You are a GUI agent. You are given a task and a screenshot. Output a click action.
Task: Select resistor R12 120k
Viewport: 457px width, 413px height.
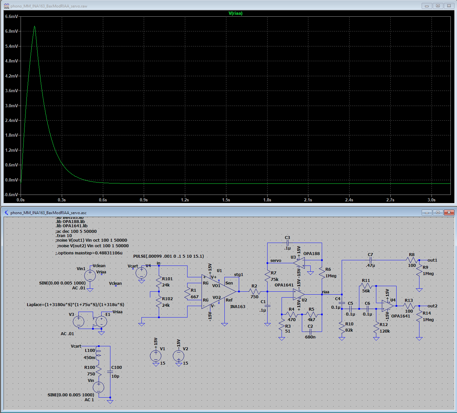(376, 327)
